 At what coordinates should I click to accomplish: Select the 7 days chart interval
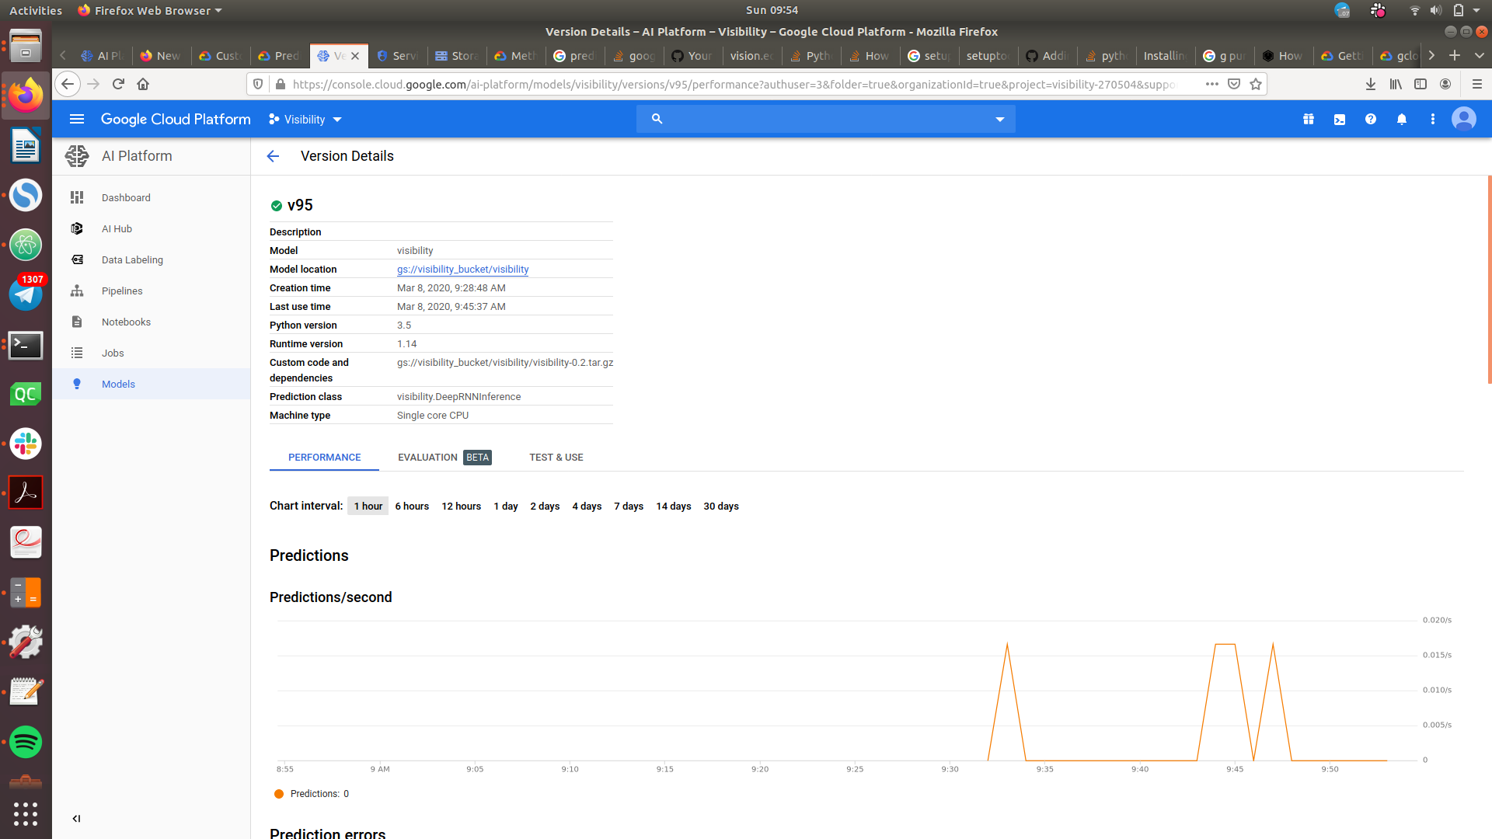629,507
